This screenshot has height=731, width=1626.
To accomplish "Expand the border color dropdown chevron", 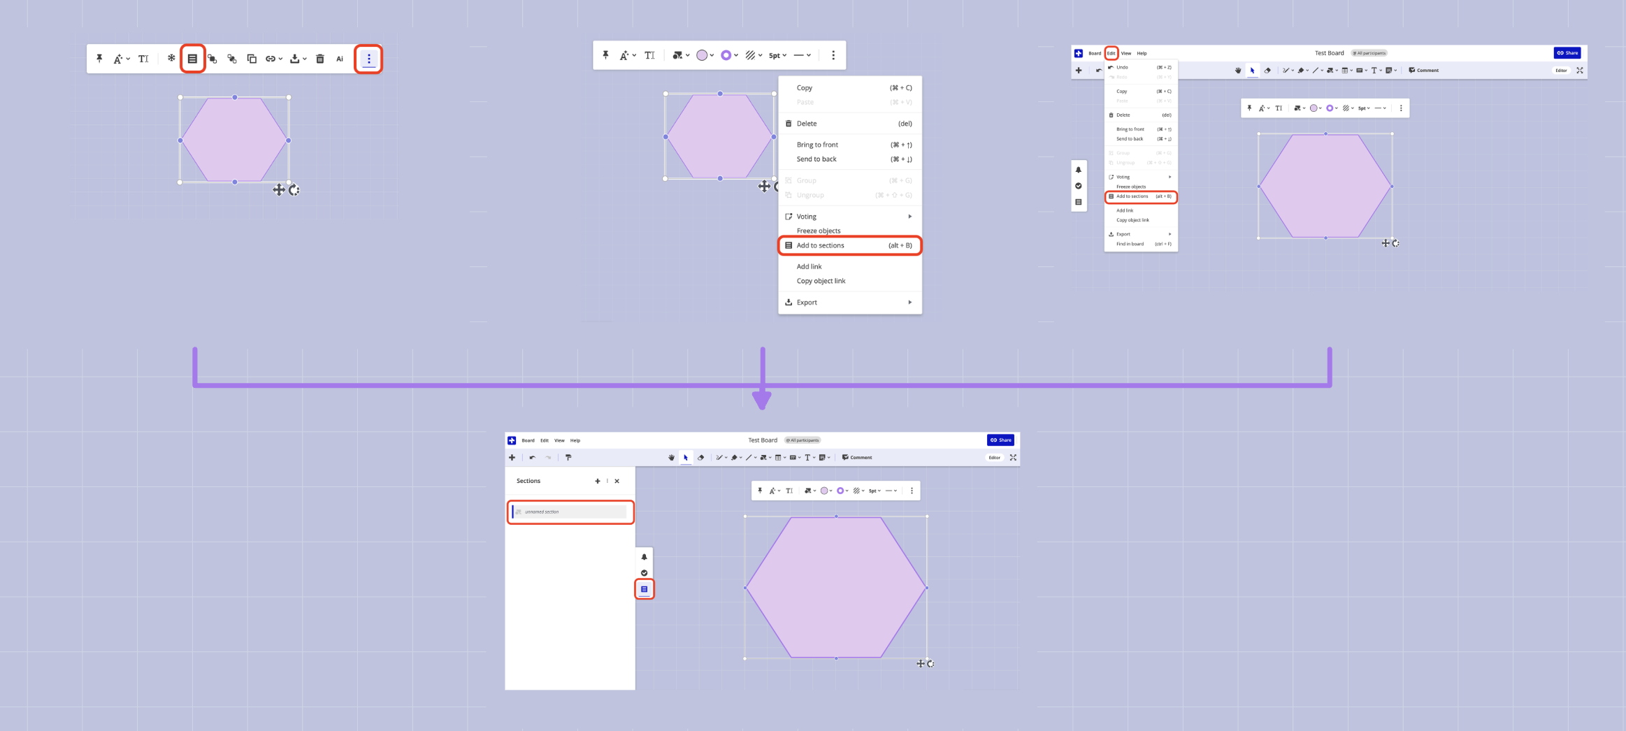I will [x=735, y=55].
